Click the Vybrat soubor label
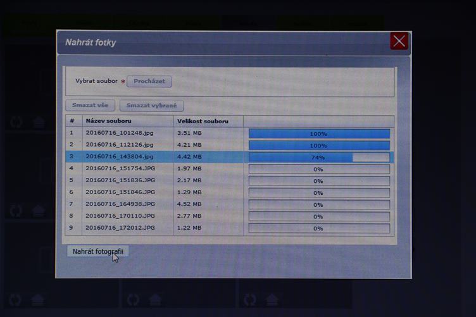This screenshot has height=317, width=476. point(96,81)
